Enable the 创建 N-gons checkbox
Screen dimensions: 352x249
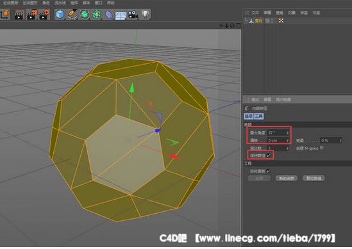coord(322,148)
